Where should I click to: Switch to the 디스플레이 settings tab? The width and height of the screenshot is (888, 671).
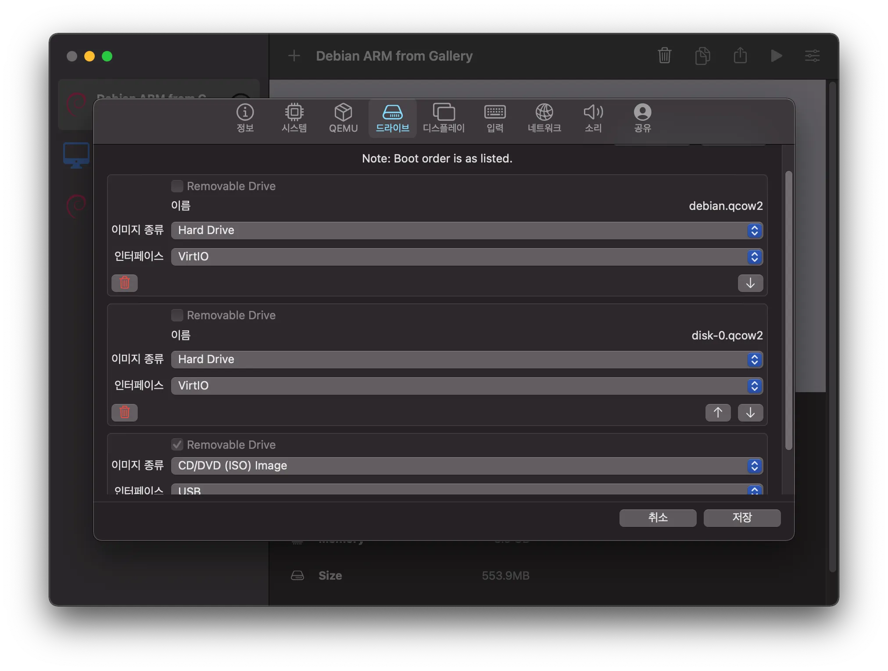point(444,118)
